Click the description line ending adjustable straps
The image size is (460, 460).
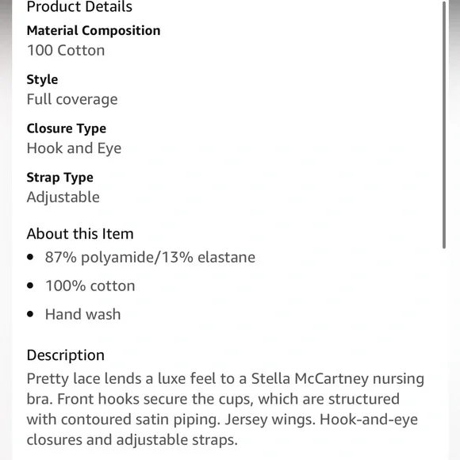click(132, 439)
